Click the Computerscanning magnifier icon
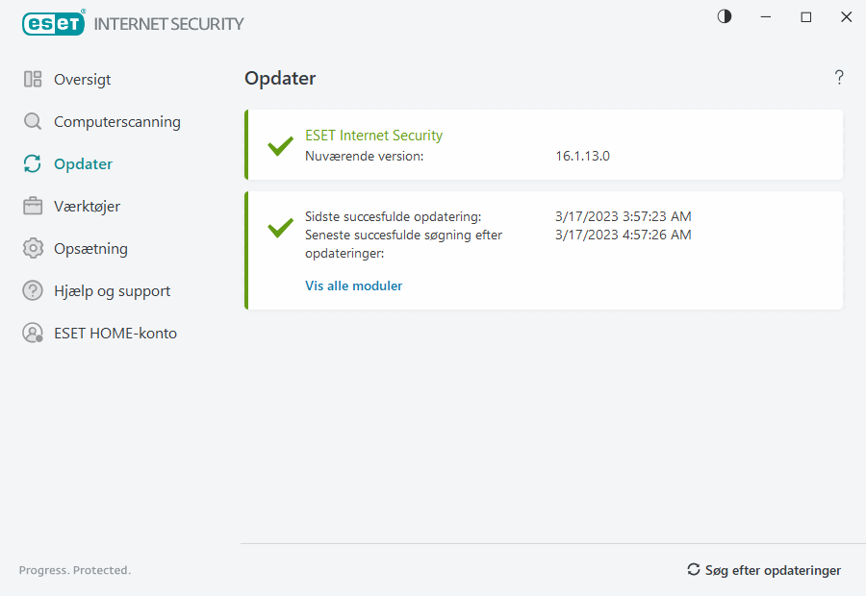The width and height of the screenshot is (866, 596). [33, 122]
